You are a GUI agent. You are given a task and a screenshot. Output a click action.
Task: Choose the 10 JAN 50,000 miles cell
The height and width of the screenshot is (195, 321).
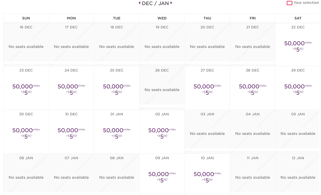207,175
